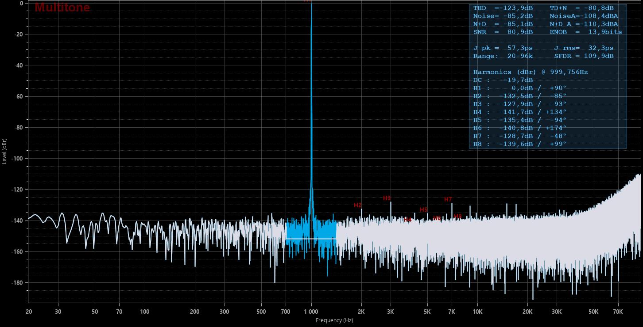Click the 70K tick on frequency axis

point(618,312)
